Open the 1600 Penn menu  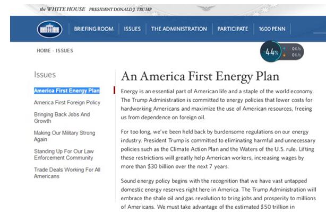click(x=272, y=29)
